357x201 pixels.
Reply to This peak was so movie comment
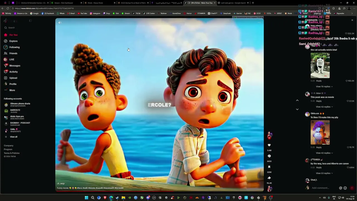click(x=319, y=101)
